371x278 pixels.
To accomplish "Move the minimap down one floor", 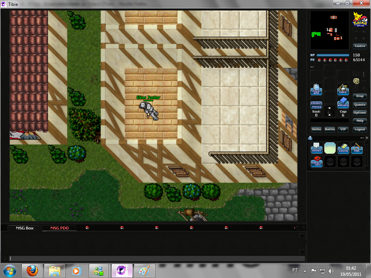I will pyautogui.click(x=364, y=38).
